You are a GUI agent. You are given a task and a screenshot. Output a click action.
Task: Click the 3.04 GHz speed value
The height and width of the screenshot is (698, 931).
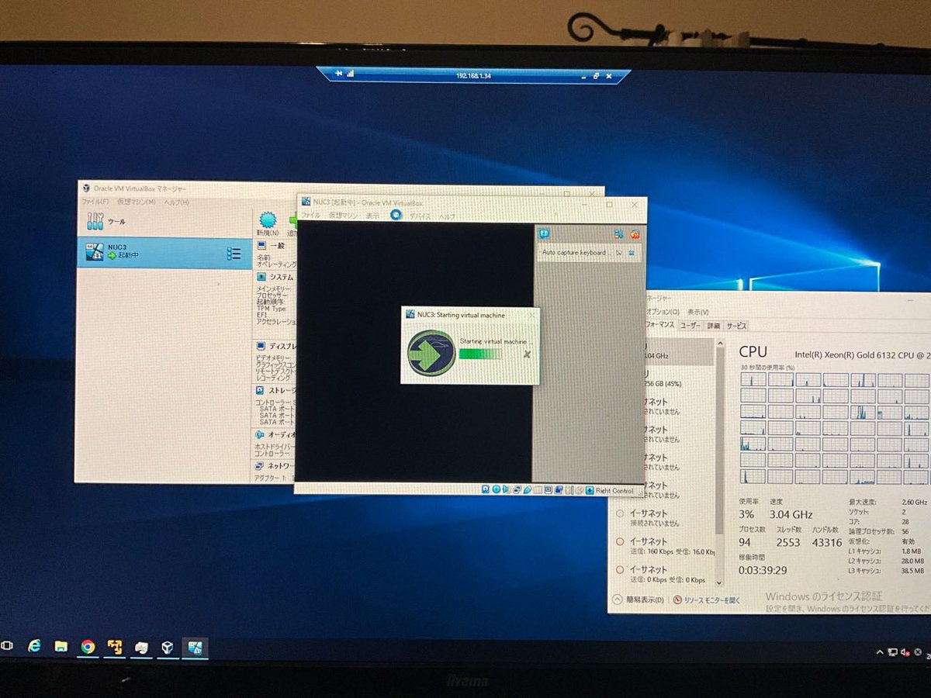pos(791,515)
